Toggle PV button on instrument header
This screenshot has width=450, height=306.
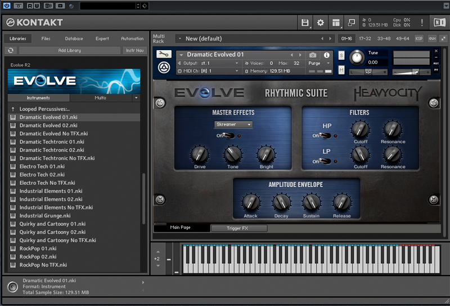[436, 70]
